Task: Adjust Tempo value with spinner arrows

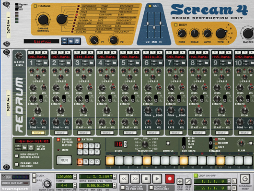Action: pyautogui.click(x=75, y=177)
